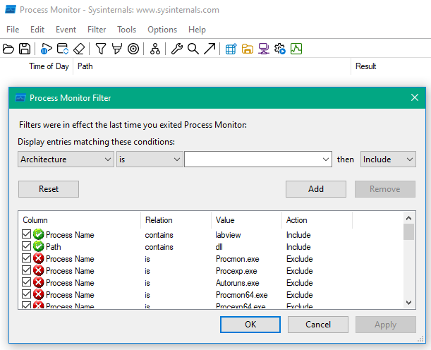Screen dimensions: 431x350
Task: Uncheck the Procmon64.exe exclude filter
Action: pyautogui.click(x=26, y=294)
